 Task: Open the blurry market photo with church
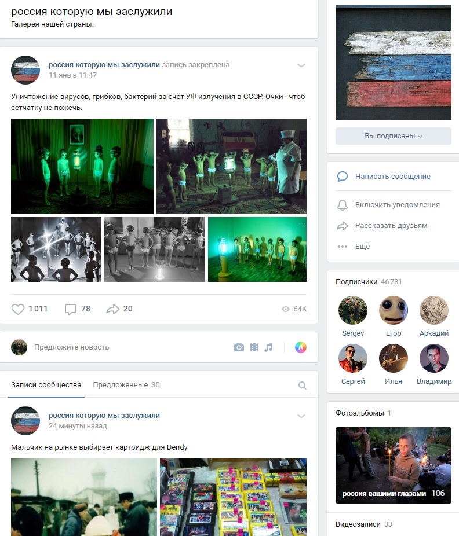coord(84,497)
